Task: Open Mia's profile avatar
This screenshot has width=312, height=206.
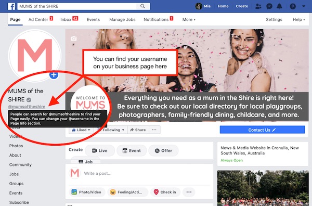Action: [x=199, y=6]
